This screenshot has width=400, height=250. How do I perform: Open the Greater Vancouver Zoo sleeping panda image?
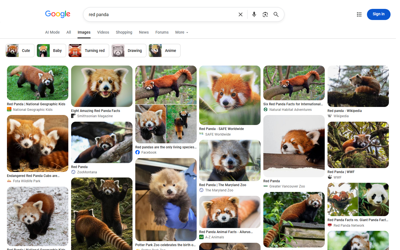click(x=294, y=146)
